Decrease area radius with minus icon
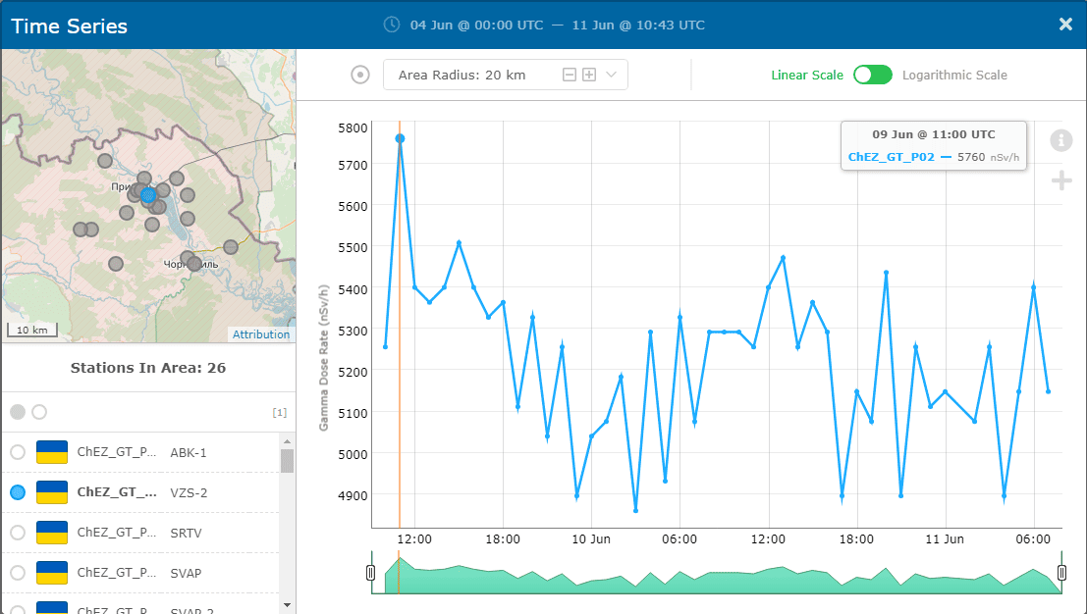Screen dimensions: 1087x614 coord(570,76)
